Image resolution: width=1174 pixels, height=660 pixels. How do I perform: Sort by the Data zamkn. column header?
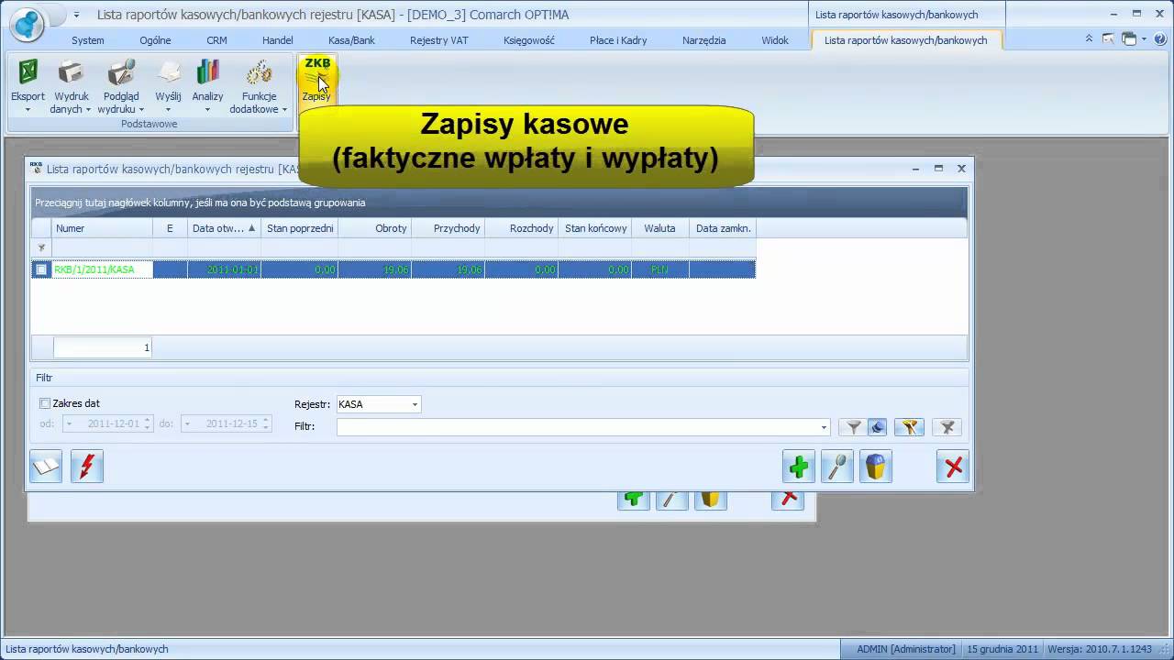click(723, 228)
